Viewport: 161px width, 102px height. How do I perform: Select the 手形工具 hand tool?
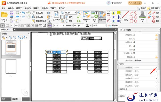(37, 13)
